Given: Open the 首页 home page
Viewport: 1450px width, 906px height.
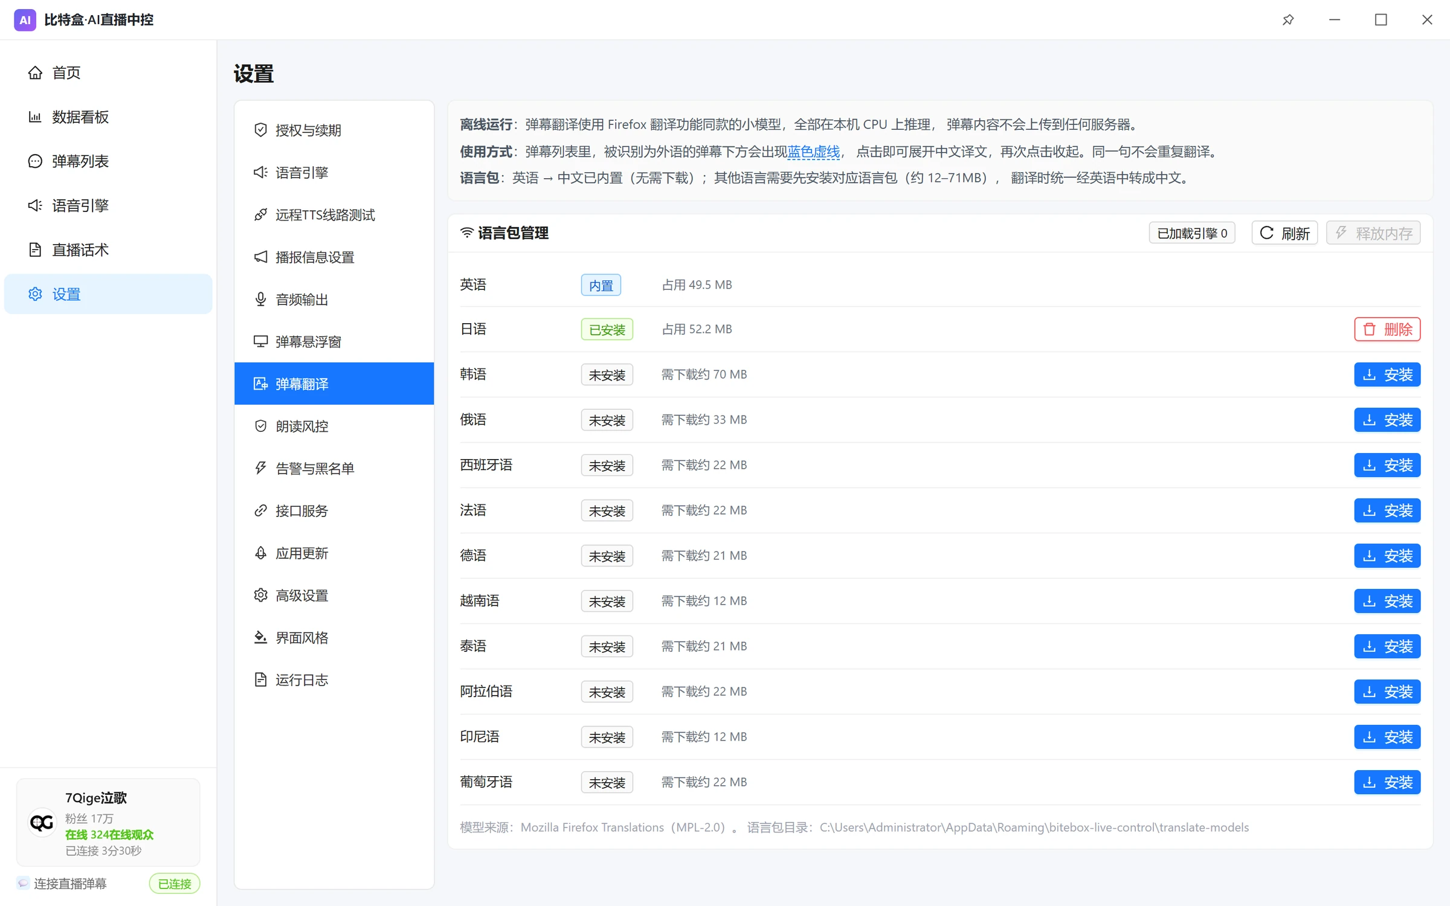Looking at the screenshot, I should 108,72.
